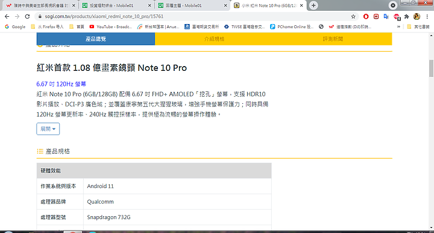Open the globe icon bookmark

[321, 27]
